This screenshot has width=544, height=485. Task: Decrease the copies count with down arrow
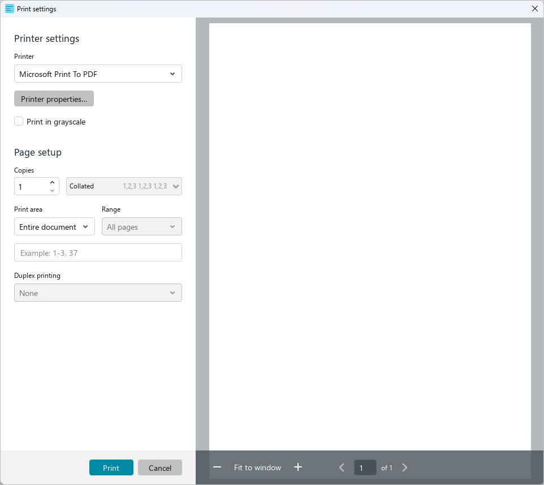tap(52, 190)
